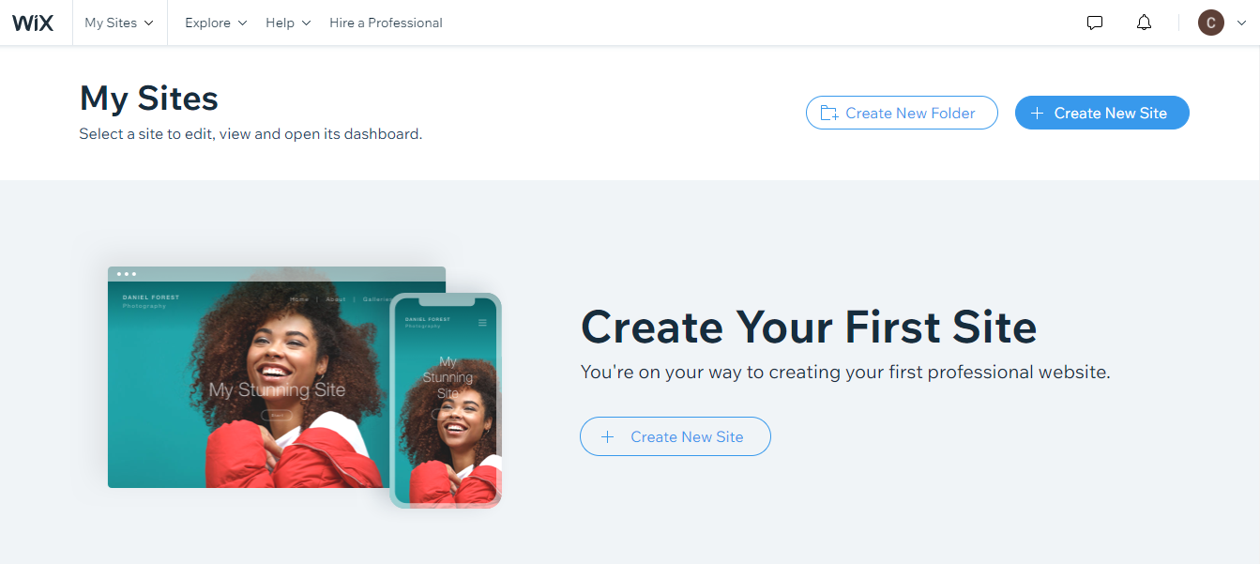The width and height of the screenshot is (1260, 564).
Task: Click the outlined Create New Site button under the heading
Action: point(676,436)
